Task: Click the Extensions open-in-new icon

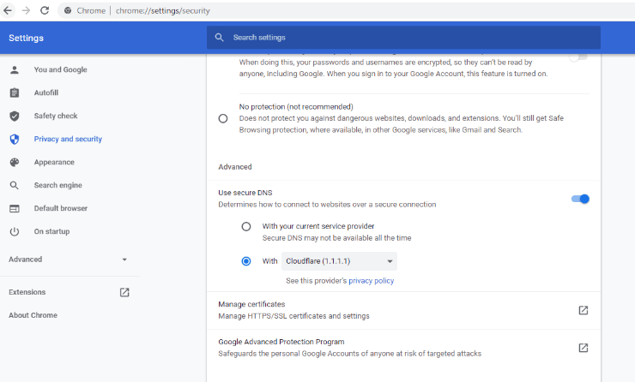Action: click(x=124, y=292)
